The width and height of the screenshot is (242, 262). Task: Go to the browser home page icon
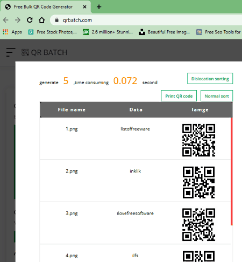[x=42, y=20]
